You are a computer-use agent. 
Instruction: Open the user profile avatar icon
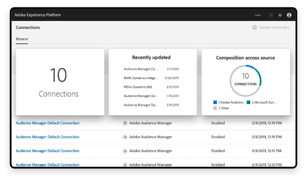[289, 15]
